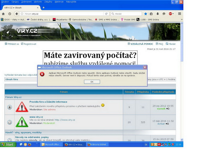Click the Windows Start button

point(8,144)
